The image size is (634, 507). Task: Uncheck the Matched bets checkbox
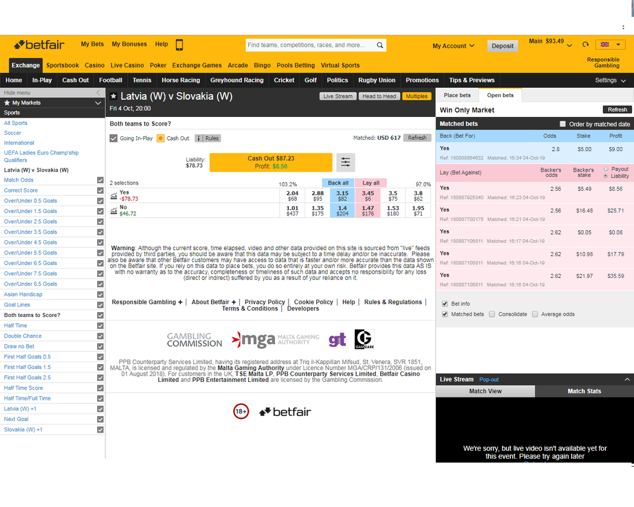(x=445, y=314)
